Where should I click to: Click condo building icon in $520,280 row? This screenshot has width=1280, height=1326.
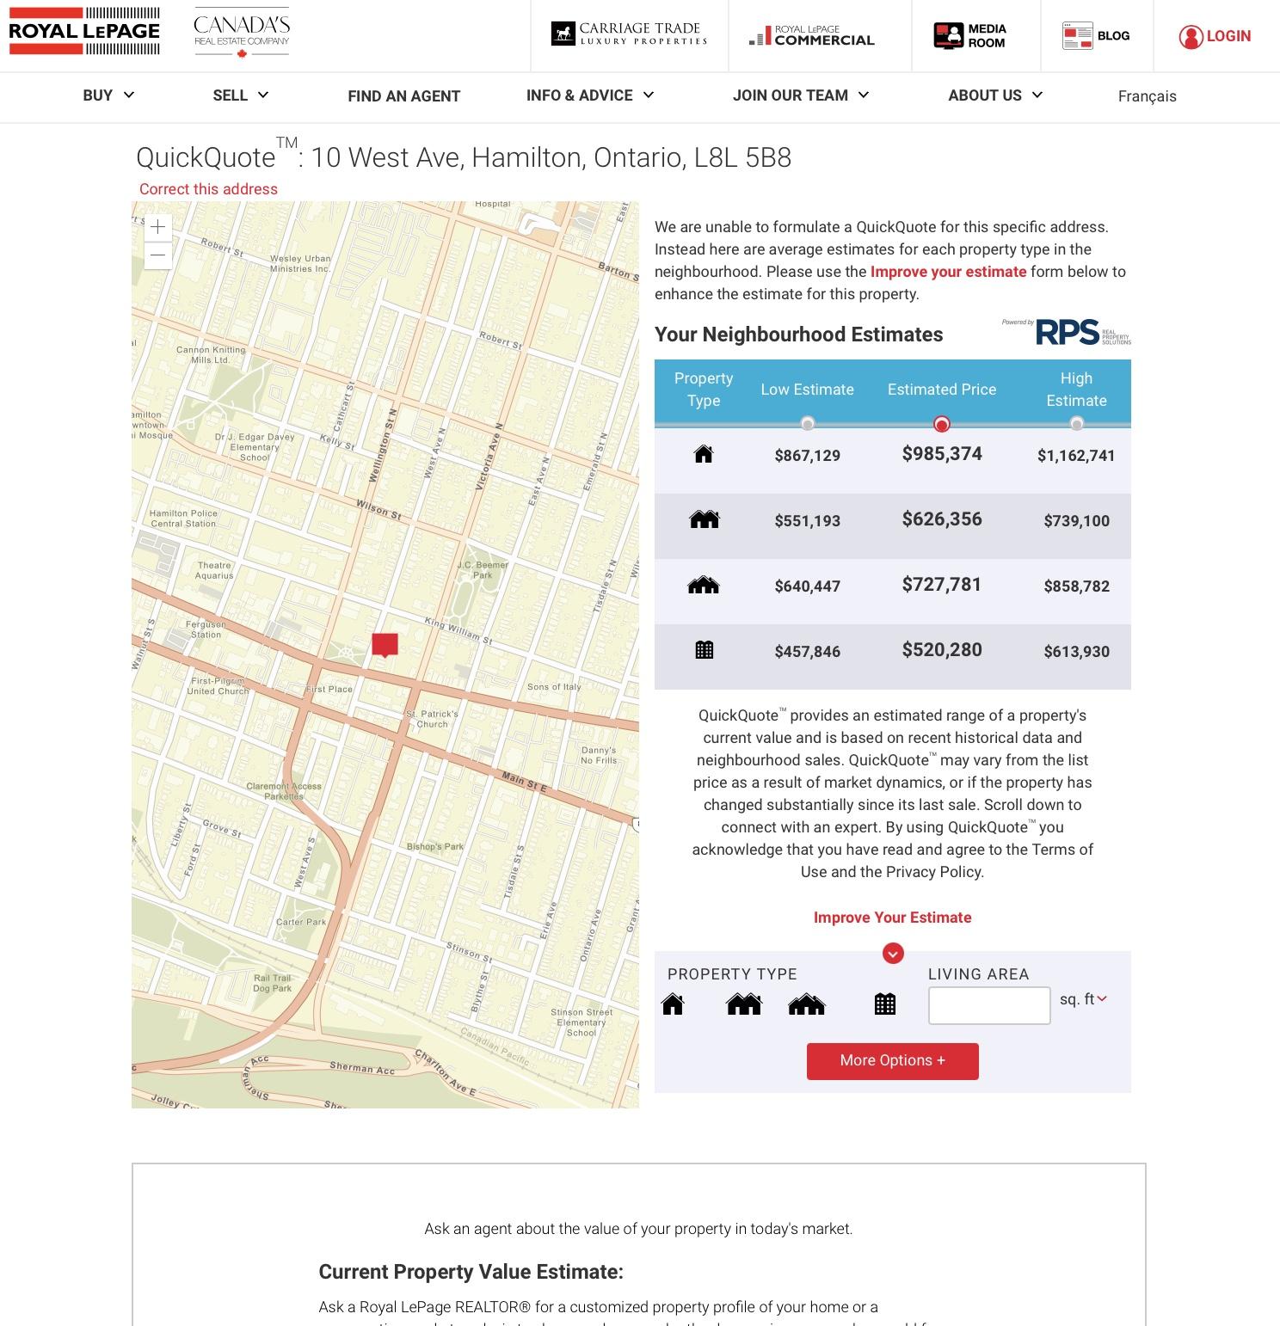coord(704,650)
